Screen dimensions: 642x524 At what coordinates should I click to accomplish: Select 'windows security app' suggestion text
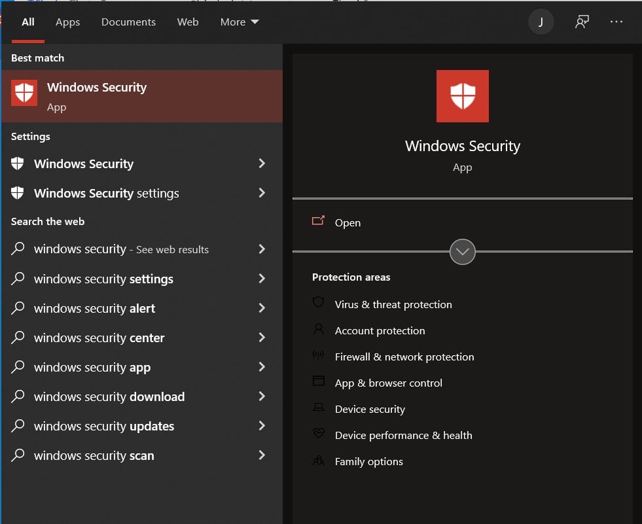92,368
